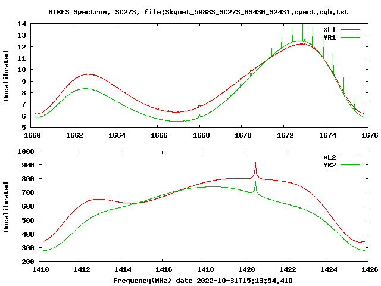
Task: Click the 11 y-axis tick label
Action: 21,58
